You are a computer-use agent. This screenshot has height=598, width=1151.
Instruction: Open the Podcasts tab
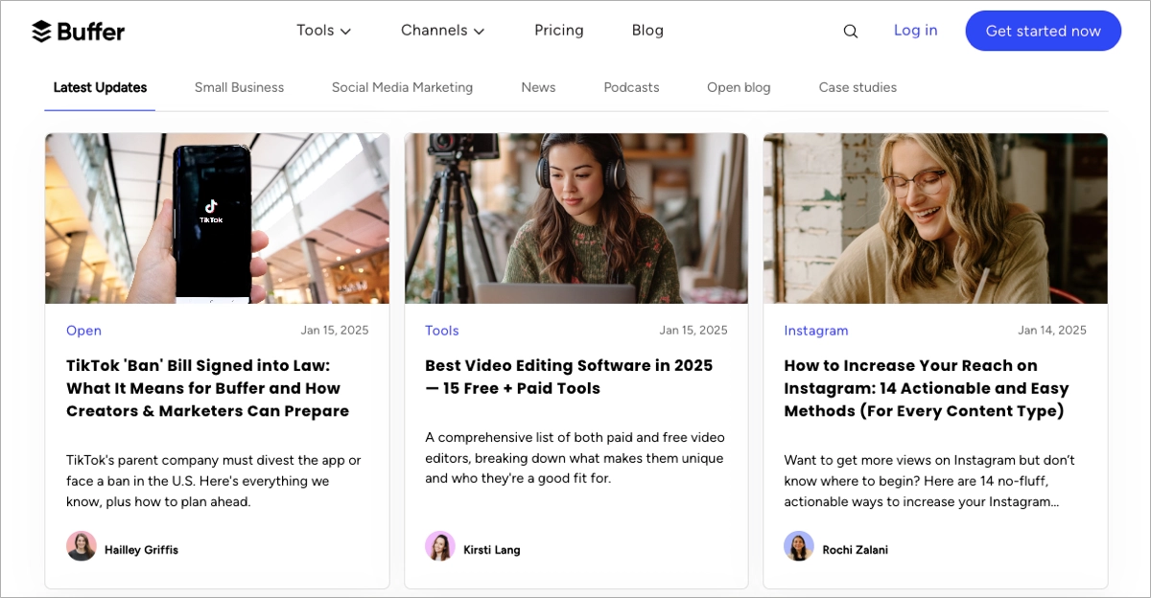[631, 87]
